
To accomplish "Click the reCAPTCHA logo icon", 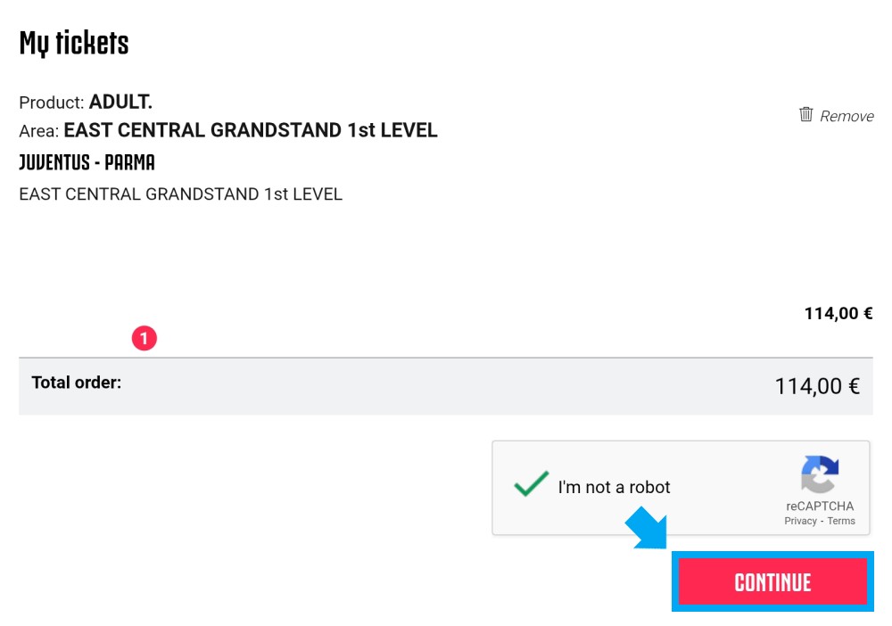I will click(x=819, y=474).
